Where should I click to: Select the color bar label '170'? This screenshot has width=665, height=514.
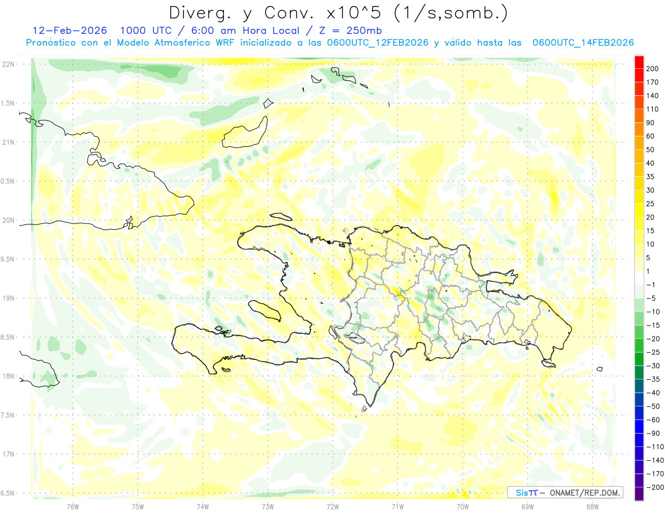[x=653, y=82]
